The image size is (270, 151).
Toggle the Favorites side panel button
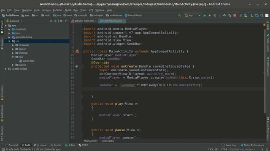tap(2, 93)
